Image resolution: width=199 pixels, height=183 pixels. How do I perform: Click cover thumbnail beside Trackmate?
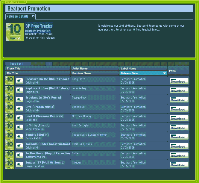tap(10, 99)
